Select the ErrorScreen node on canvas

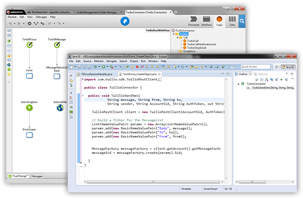pos(29,135)
